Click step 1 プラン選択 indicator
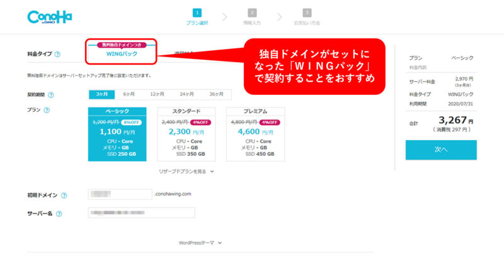 pyautogui.click(x=197, y=17)
